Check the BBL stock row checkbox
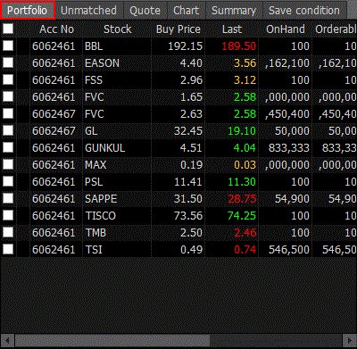Screen dimensions: 357x349 point(8,46)
